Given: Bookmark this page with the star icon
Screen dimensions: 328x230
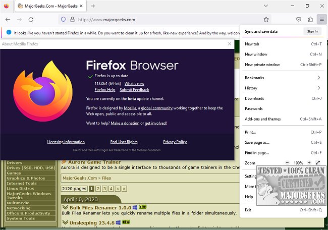Looking at the screenshot, I should [266, 19].
